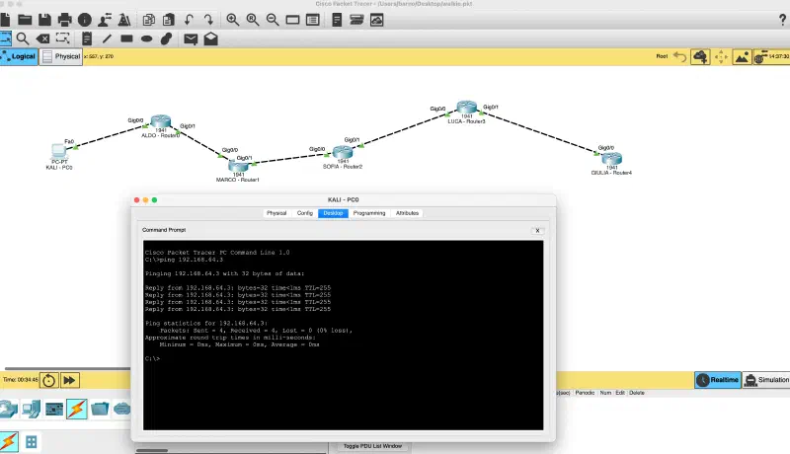Select the Multiuser Connection cloud category
The image size is (790, 454).
click(x=121, y=410)
